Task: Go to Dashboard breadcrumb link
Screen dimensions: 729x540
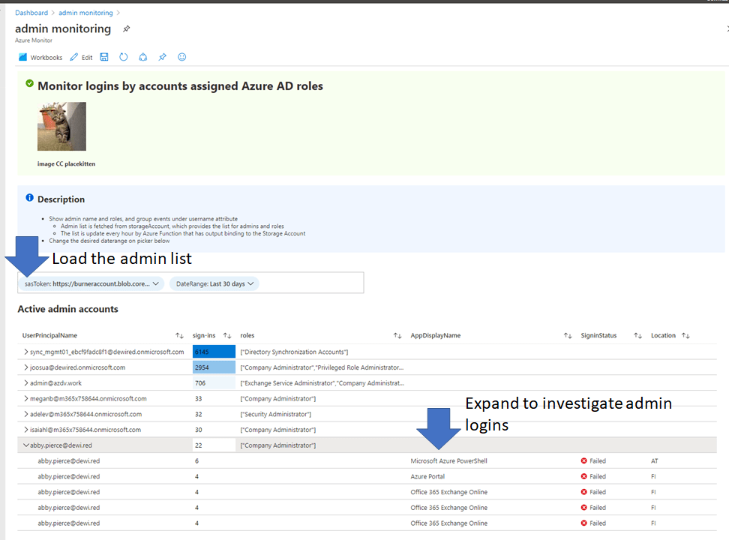Action: point(31,13)
